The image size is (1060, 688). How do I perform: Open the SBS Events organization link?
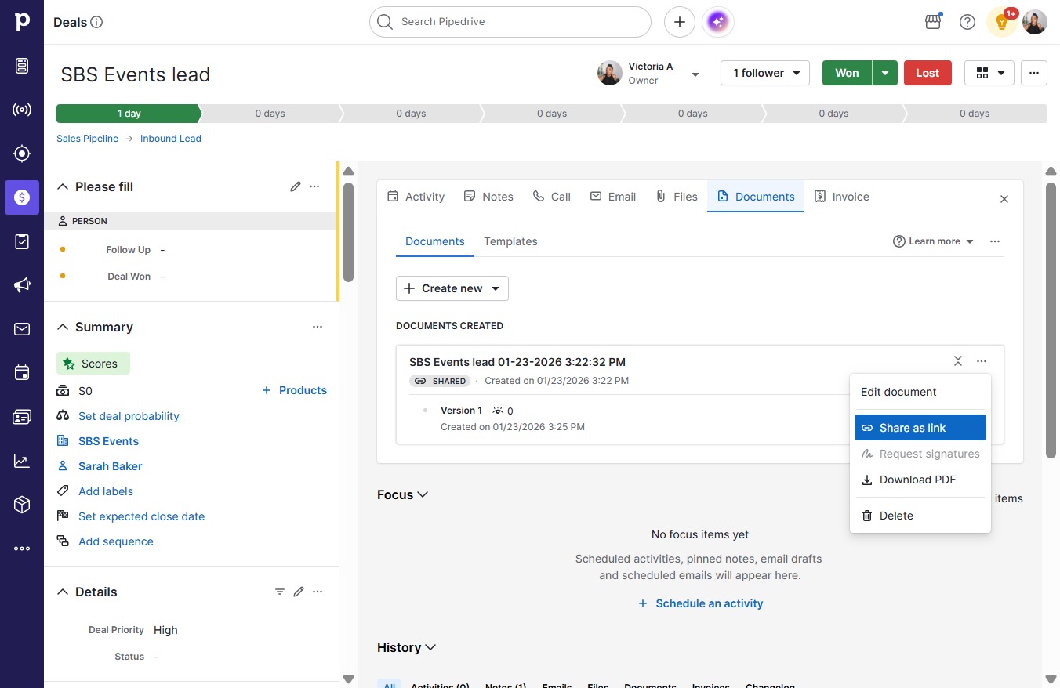[x=108, y=441]
